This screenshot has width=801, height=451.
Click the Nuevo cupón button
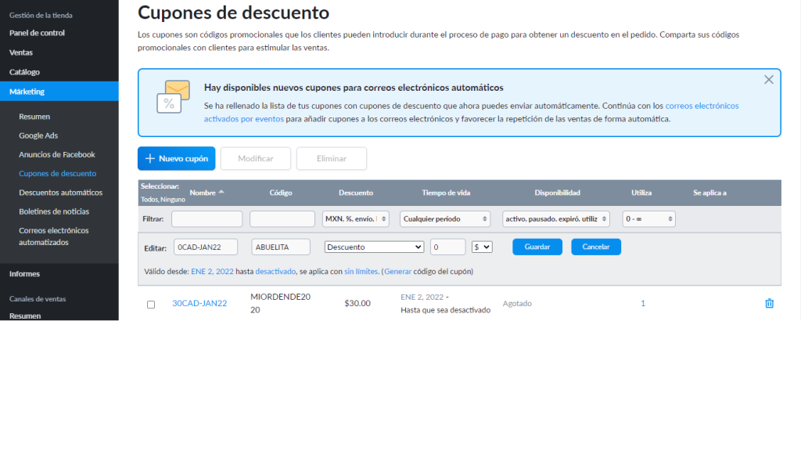click(176, 158)
